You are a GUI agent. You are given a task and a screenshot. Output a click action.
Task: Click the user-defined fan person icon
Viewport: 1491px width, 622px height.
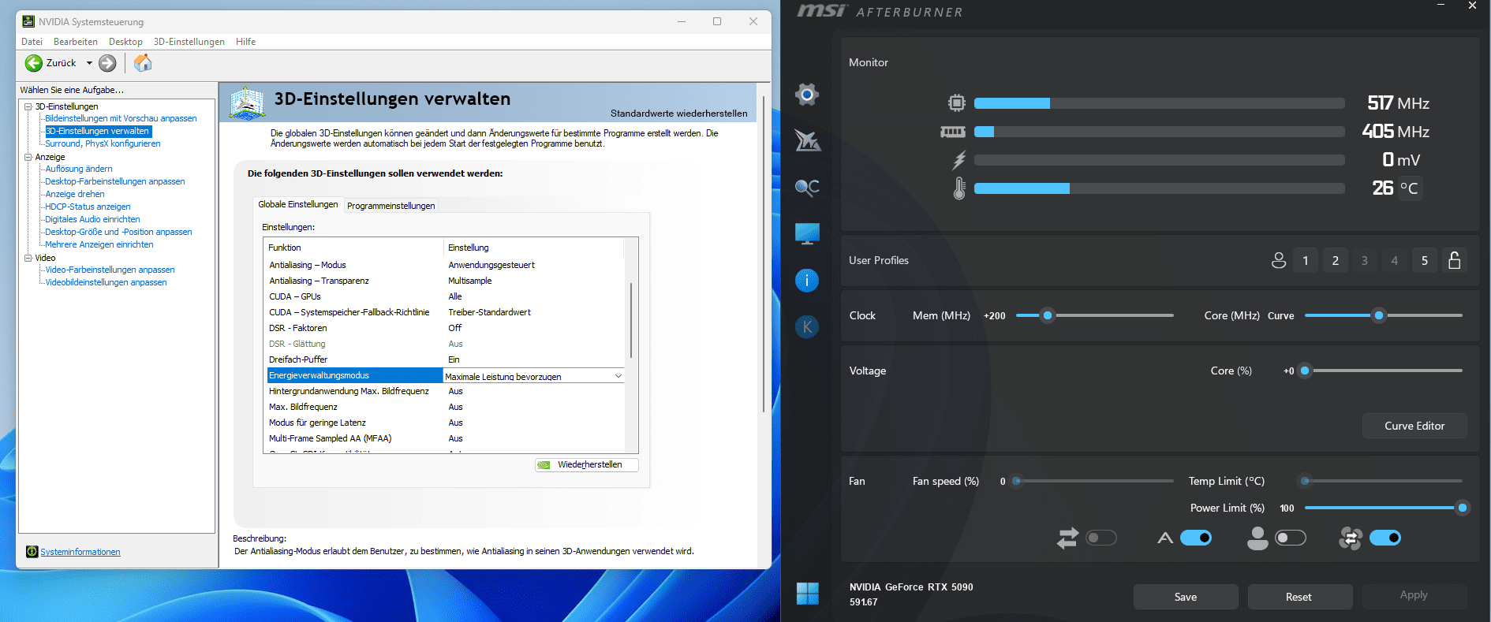point(1257,538)
